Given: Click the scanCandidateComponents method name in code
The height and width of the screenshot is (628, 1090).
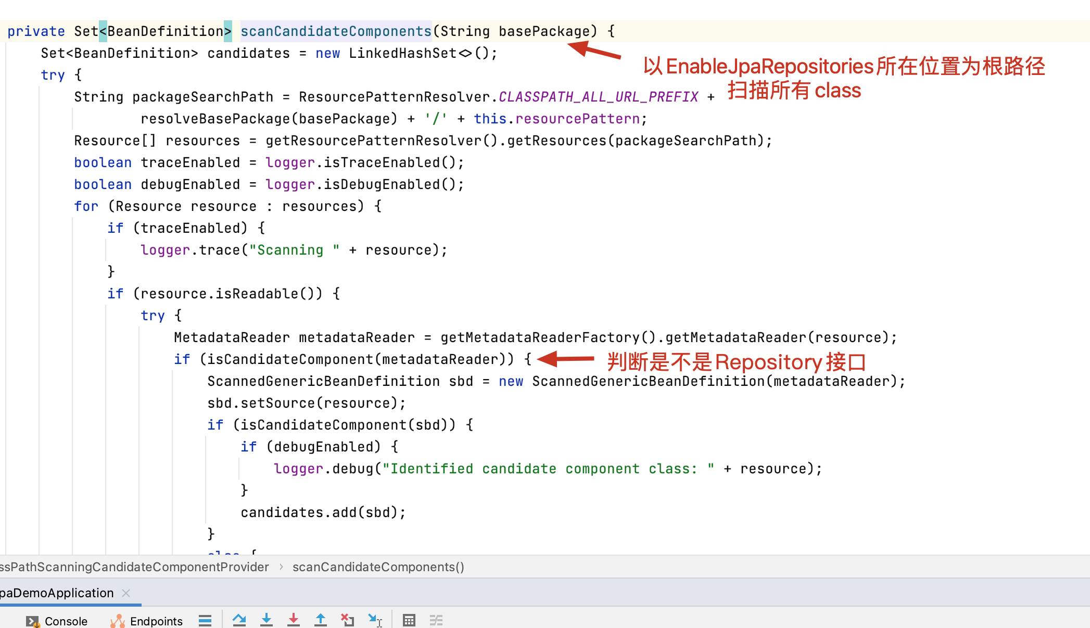Looking at the screenshot, I should pos(336,31).
